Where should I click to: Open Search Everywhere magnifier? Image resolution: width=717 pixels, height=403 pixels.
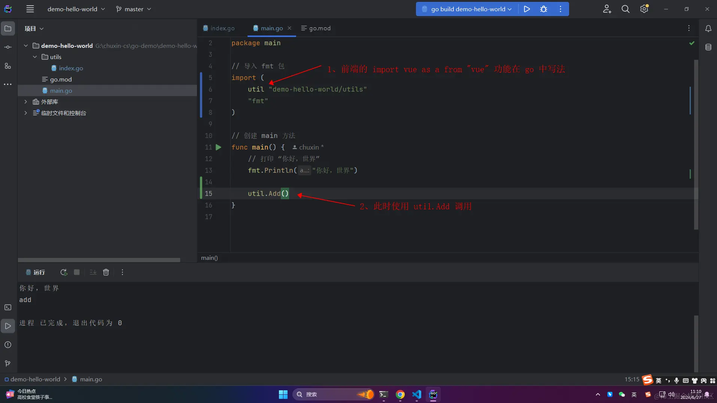(625, 9)
